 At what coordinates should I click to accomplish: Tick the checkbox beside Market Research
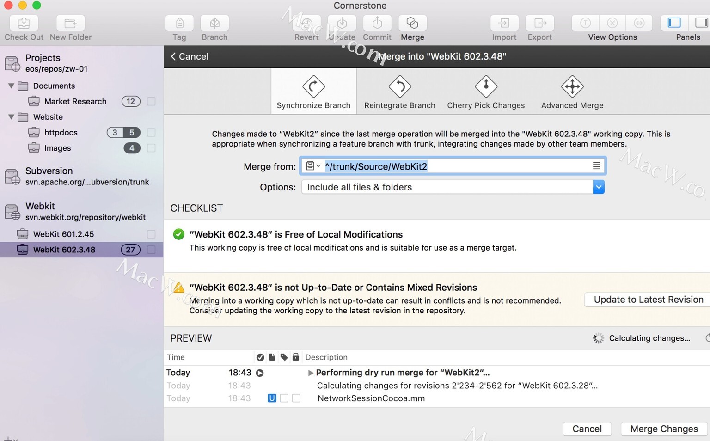pos(151,101)
